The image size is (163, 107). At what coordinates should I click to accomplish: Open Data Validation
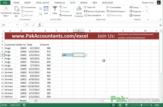tap(93, 15)
